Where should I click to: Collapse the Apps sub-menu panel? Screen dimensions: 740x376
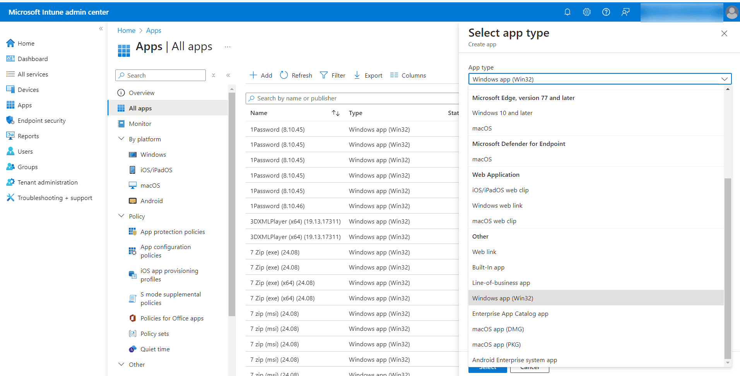coord(228,75)
